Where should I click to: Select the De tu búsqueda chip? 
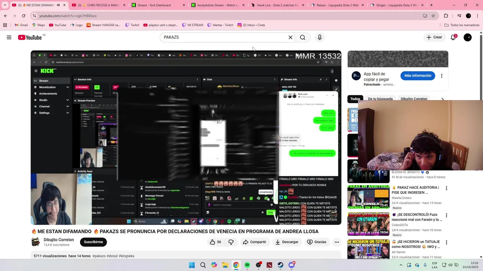coord(380,99)
